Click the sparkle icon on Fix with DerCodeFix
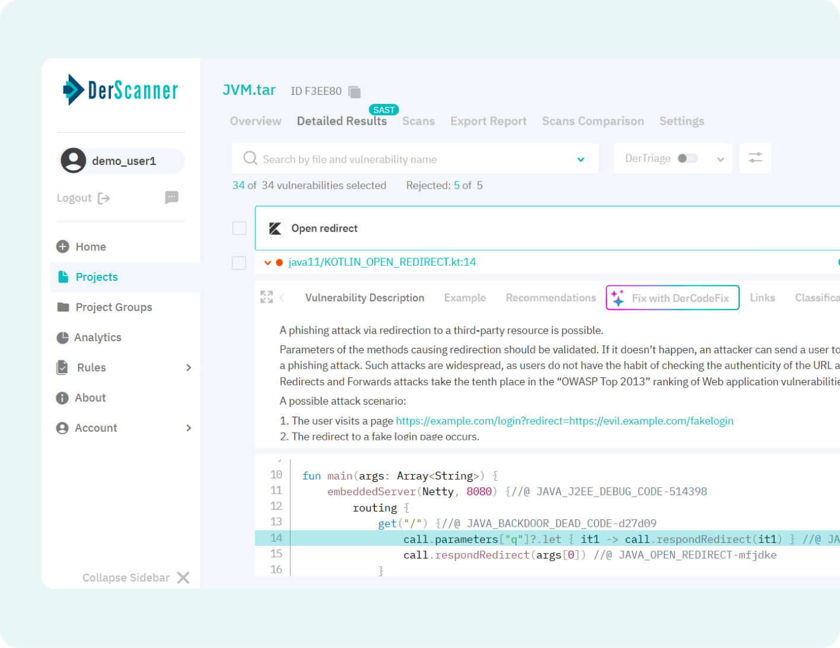 618,297
